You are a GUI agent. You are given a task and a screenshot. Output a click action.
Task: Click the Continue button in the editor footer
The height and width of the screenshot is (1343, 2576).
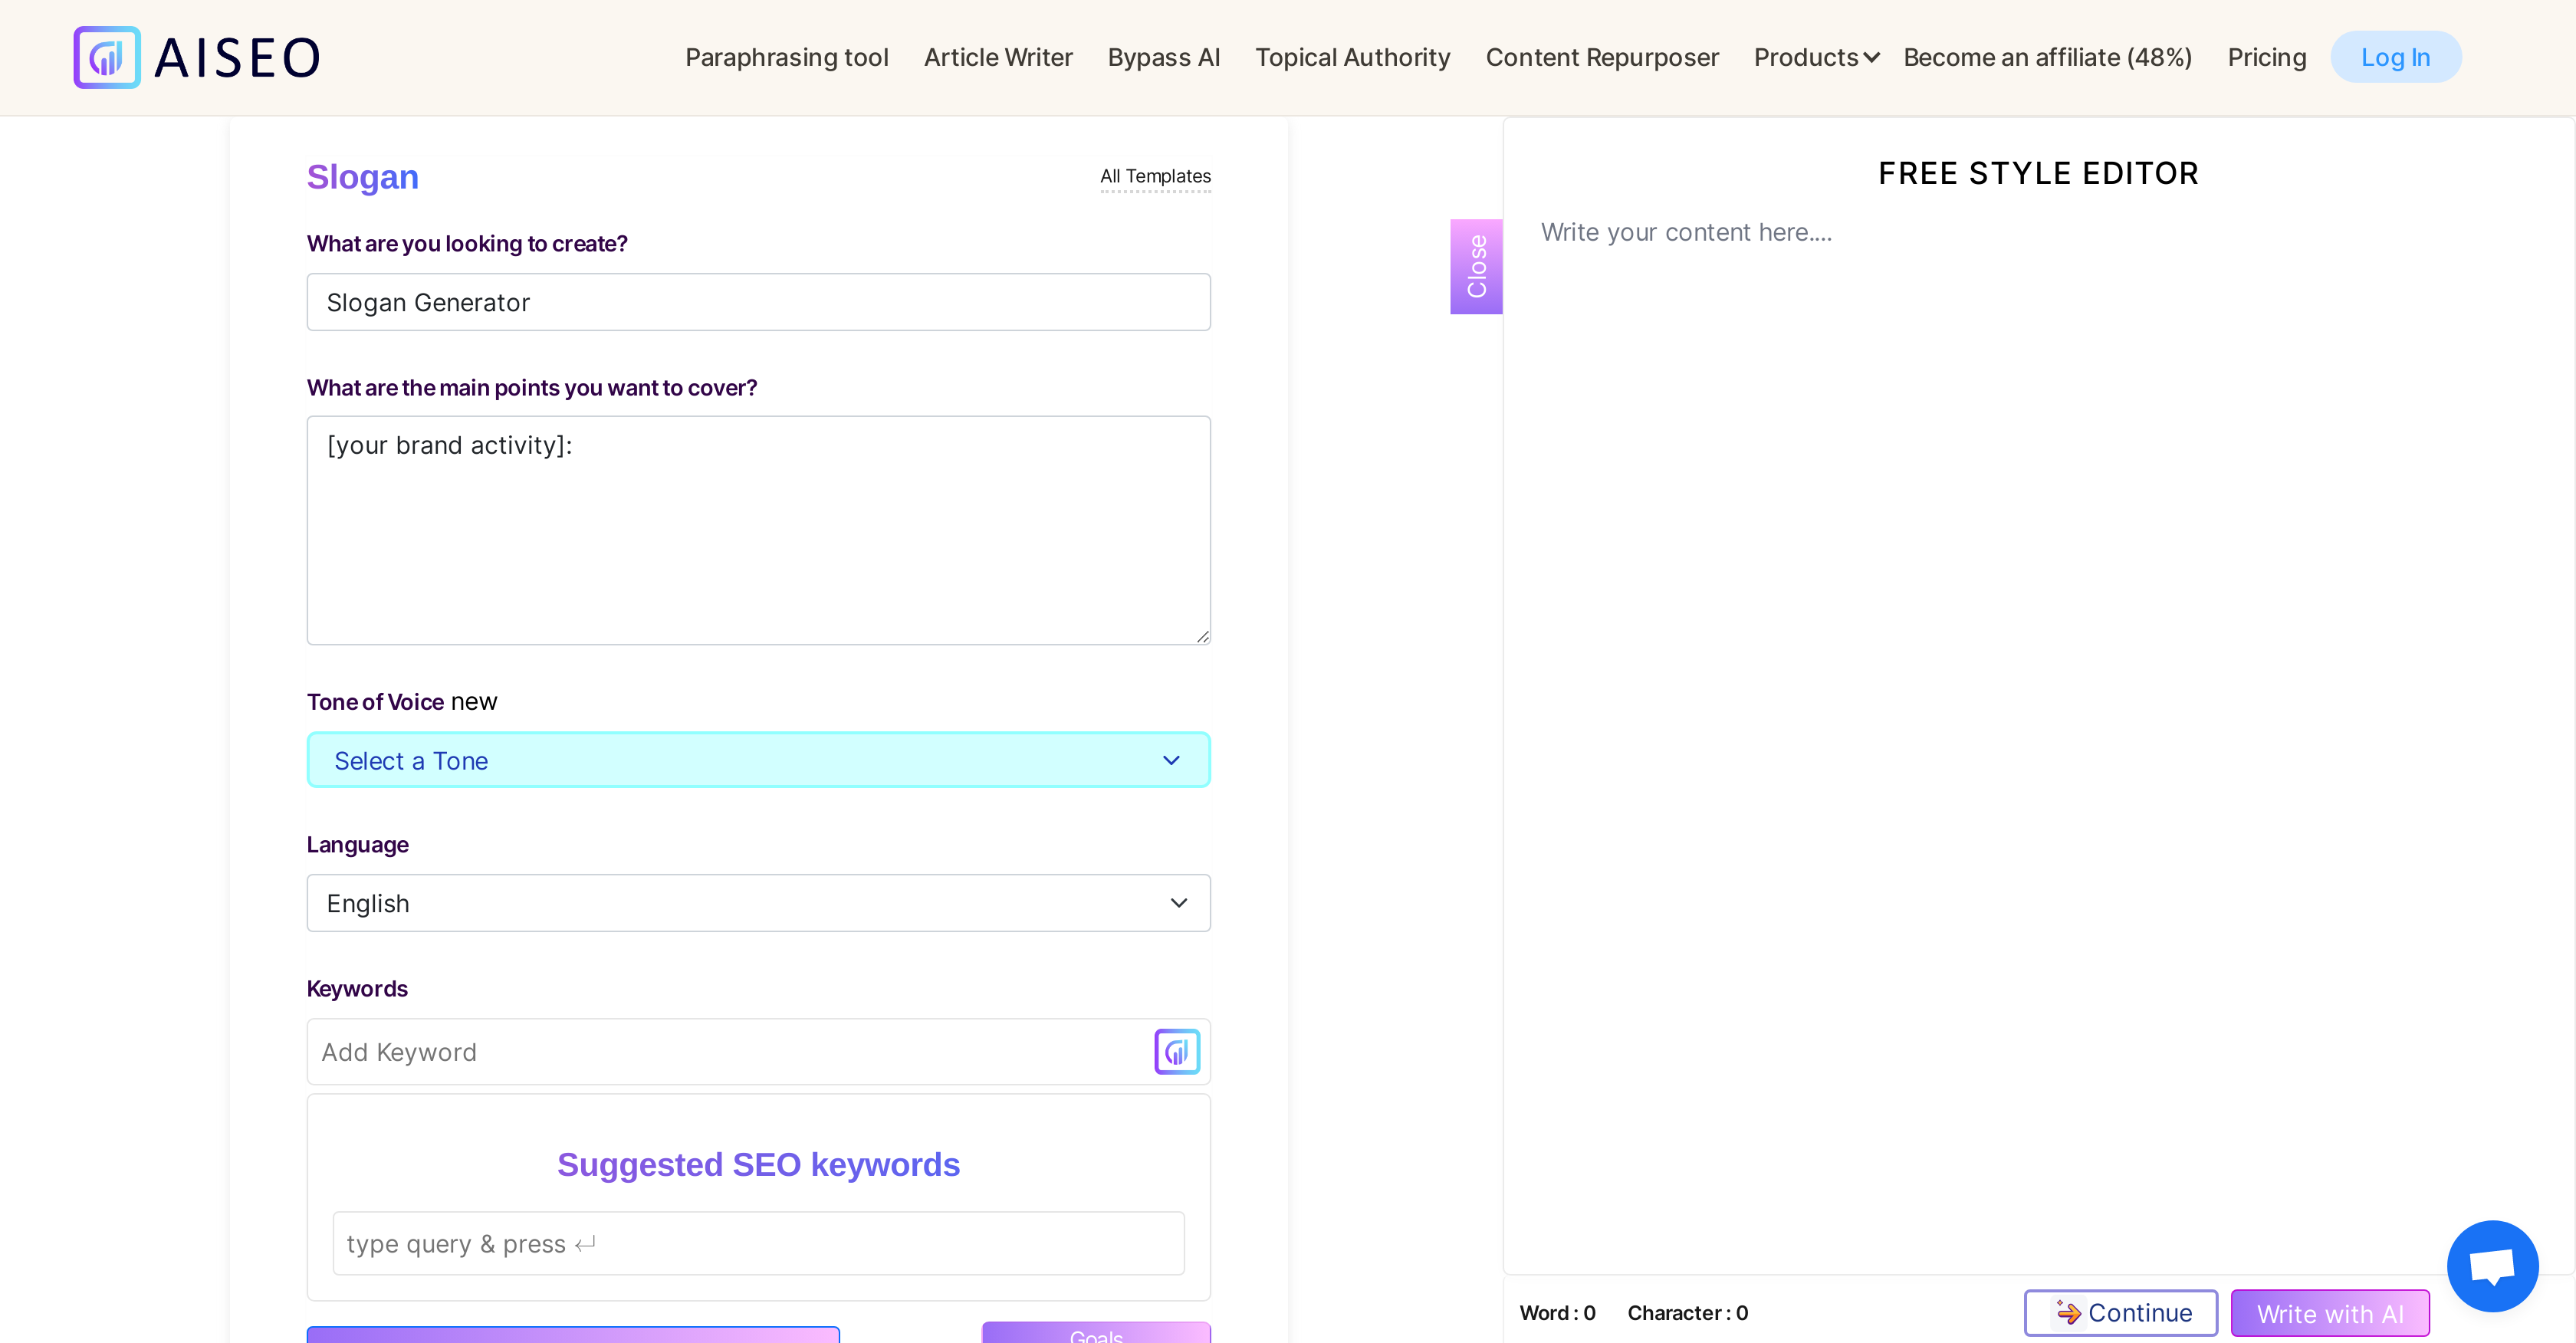tap(2120, 1312)
